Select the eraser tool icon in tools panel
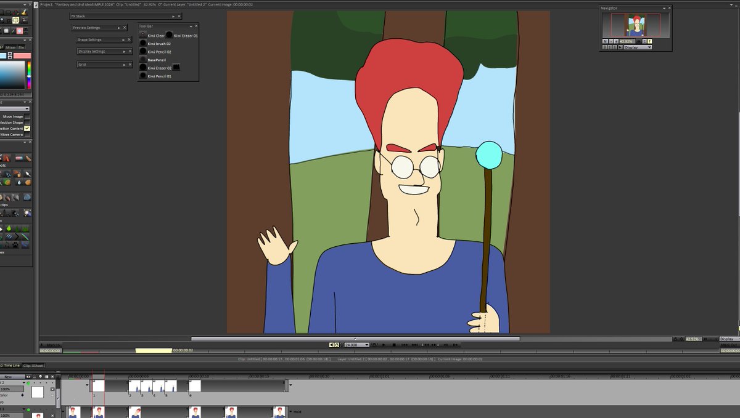The height and width of the screenshot is (418, 740). pos(19,158)
